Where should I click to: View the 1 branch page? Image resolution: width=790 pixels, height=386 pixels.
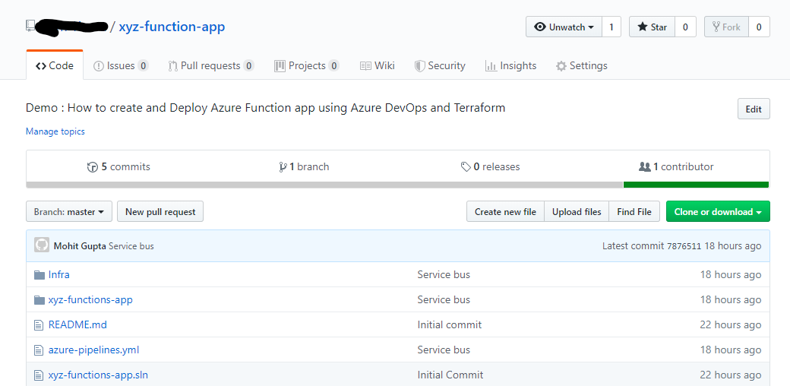click(x=304, y=167)
